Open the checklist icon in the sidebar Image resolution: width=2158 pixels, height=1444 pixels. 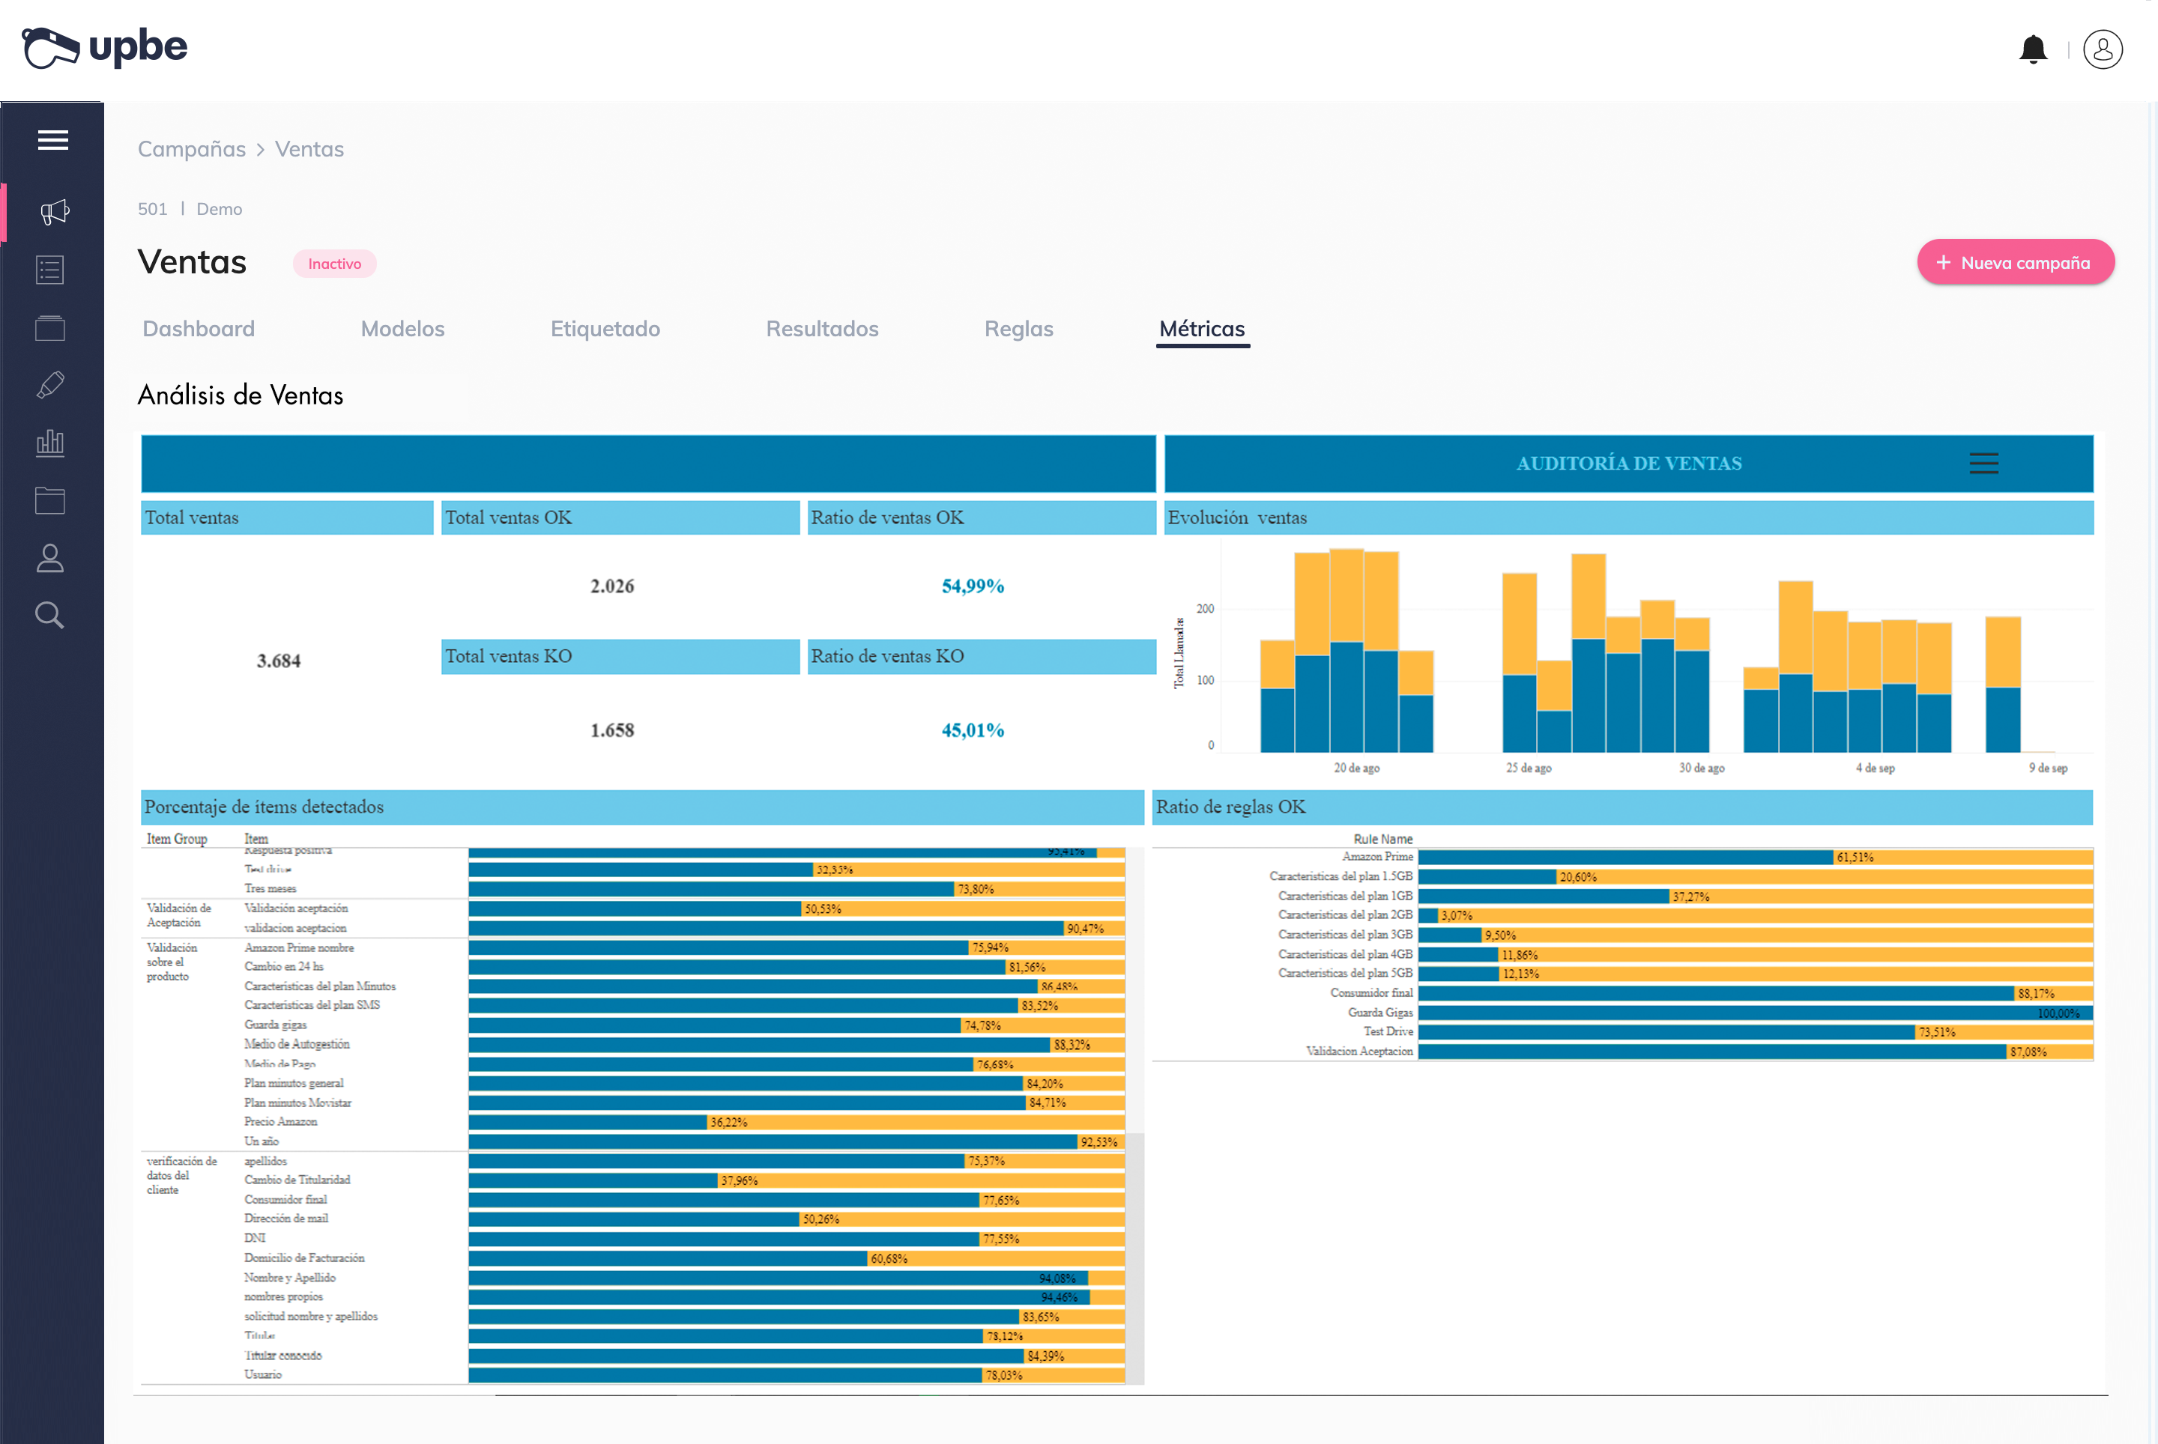pyautogui.click(x=49, y=270)
